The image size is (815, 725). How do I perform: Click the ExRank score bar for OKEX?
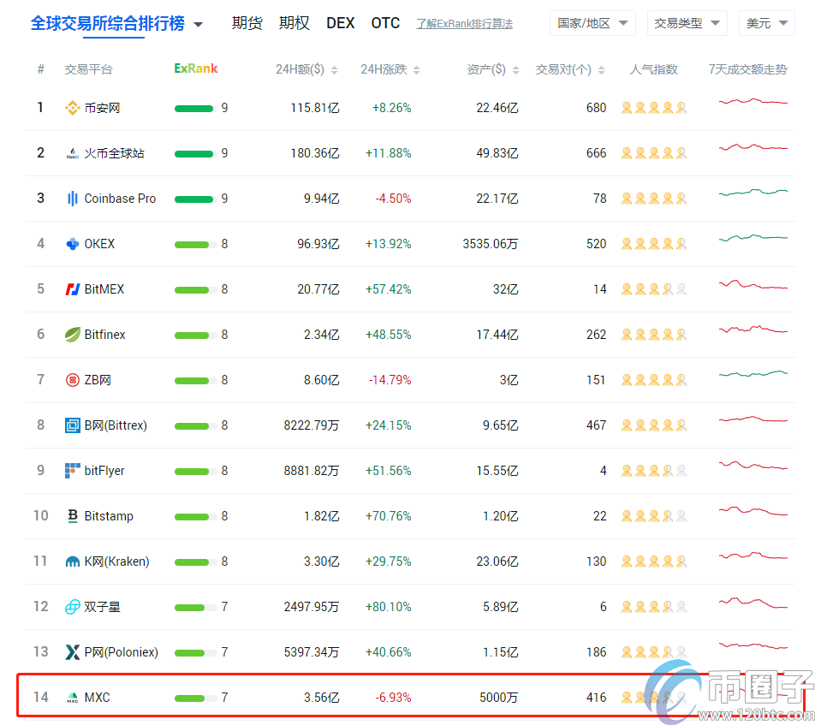(x=195, y=245)
